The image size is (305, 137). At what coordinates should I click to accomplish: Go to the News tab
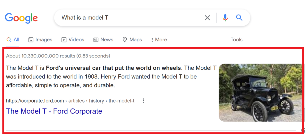tap(103, 40)
